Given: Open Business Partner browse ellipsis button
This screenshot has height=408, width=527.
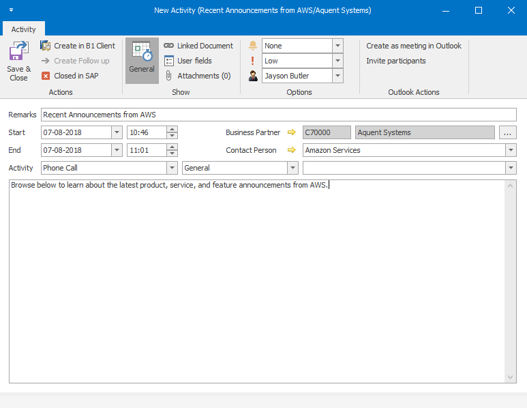Looking at the screenshot, I should click(x=507, y=132).
